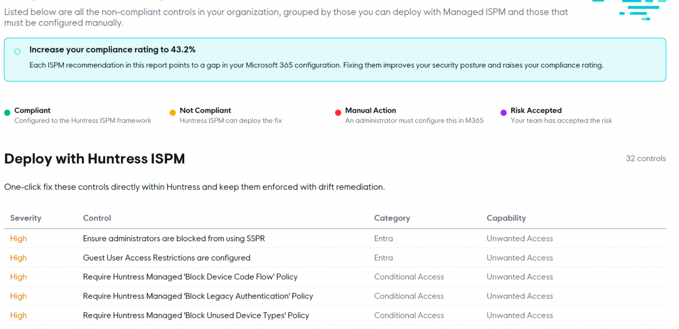Select 'Guest User Access Restrictions are configured' control
The height and width of the screenshot is (329, 679).
tap(167, 258)
